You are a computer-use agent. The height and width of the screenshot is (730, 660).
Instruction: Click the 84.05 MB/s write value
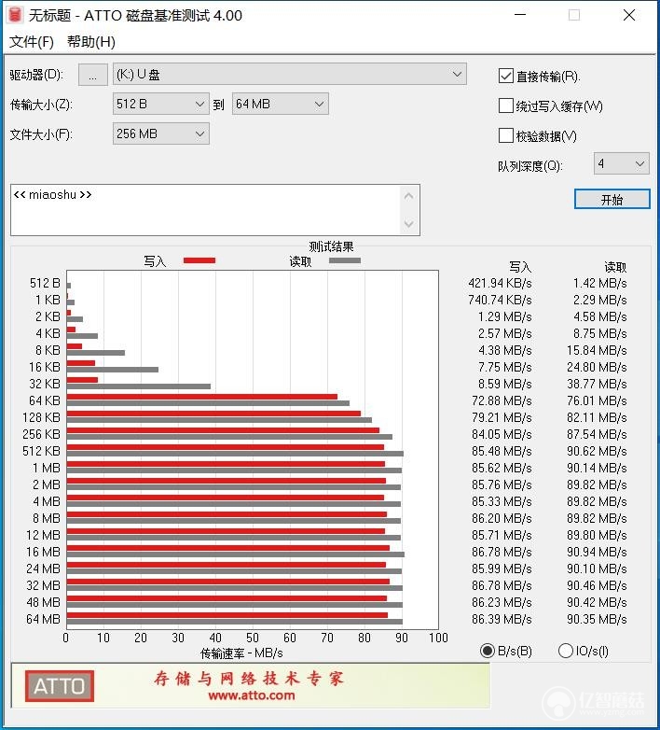click(502, 434)
